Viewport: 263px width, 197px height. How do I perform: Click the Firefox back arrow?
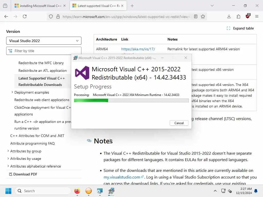(x=6, y=16)
